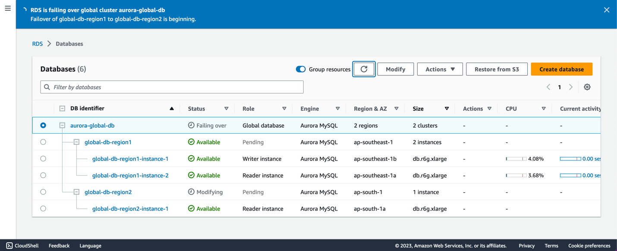This screenshot has width=617, height=251.
Task: Select global-db-region2-instance-1 radio button
Action: 43,209
